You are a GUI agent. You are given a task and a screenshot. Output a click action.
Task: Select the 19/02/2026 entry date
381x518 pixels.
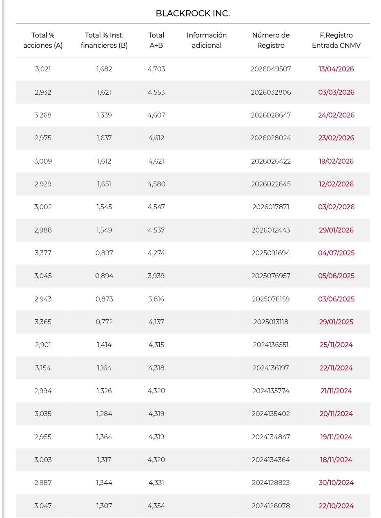(x=336, y=161)
